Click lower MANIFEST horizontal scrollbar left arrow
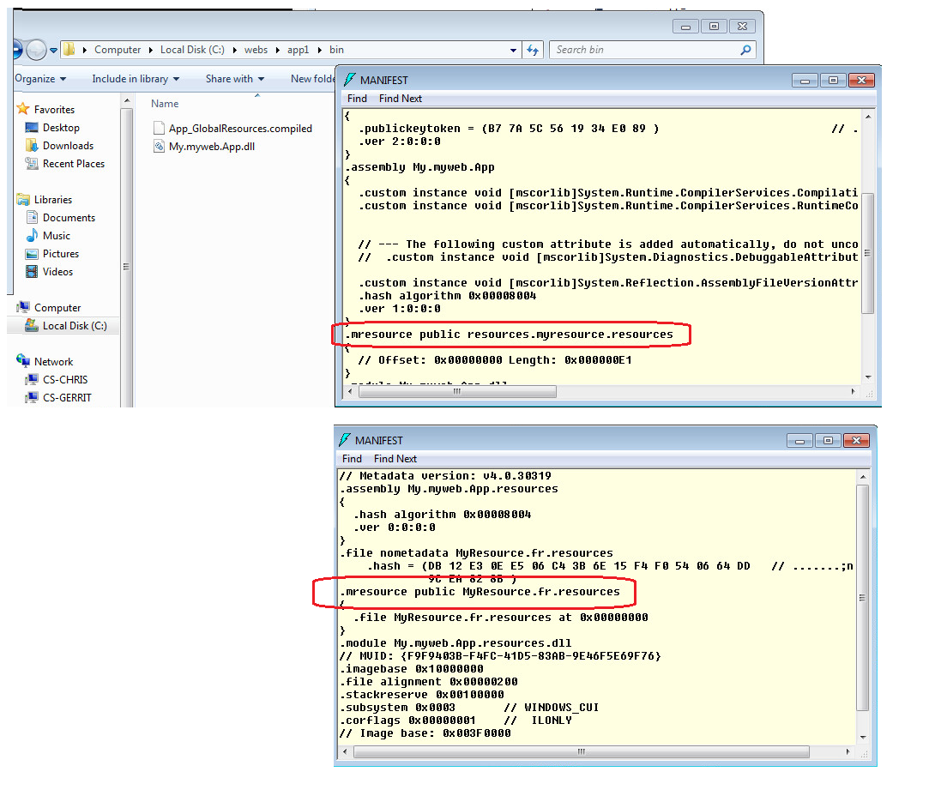 [x=346, y=751]
